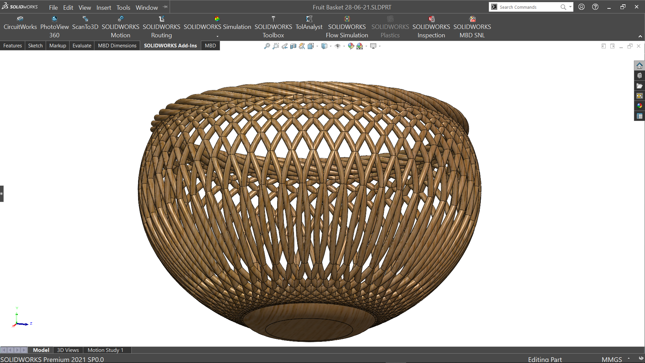Open the Insert menu

click(x=103, y=7)
